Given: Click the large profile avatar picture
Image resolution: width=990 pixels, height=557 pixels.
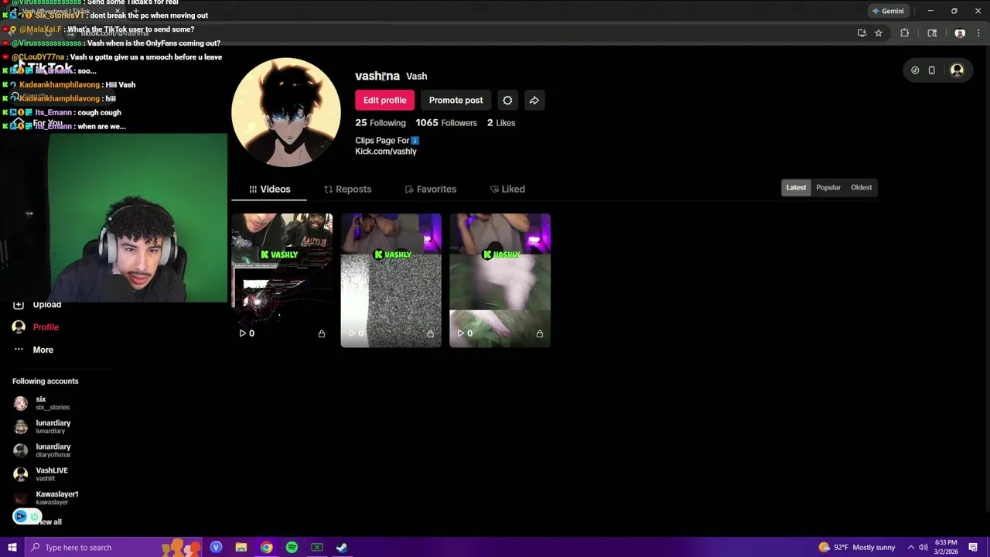Looking at the screenshot, I should point(286,112).
